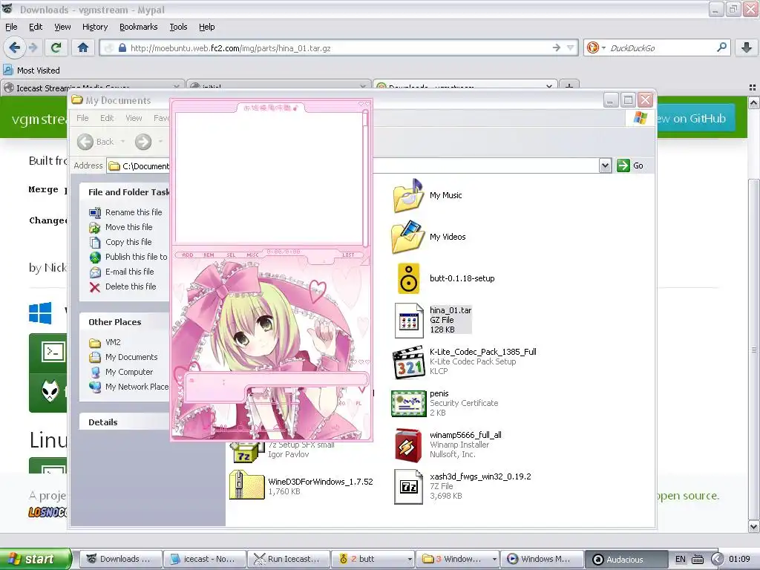Select the xash3d_fwgs_win32 7Z file icon
760x570 pixels.
pos(409,487)
